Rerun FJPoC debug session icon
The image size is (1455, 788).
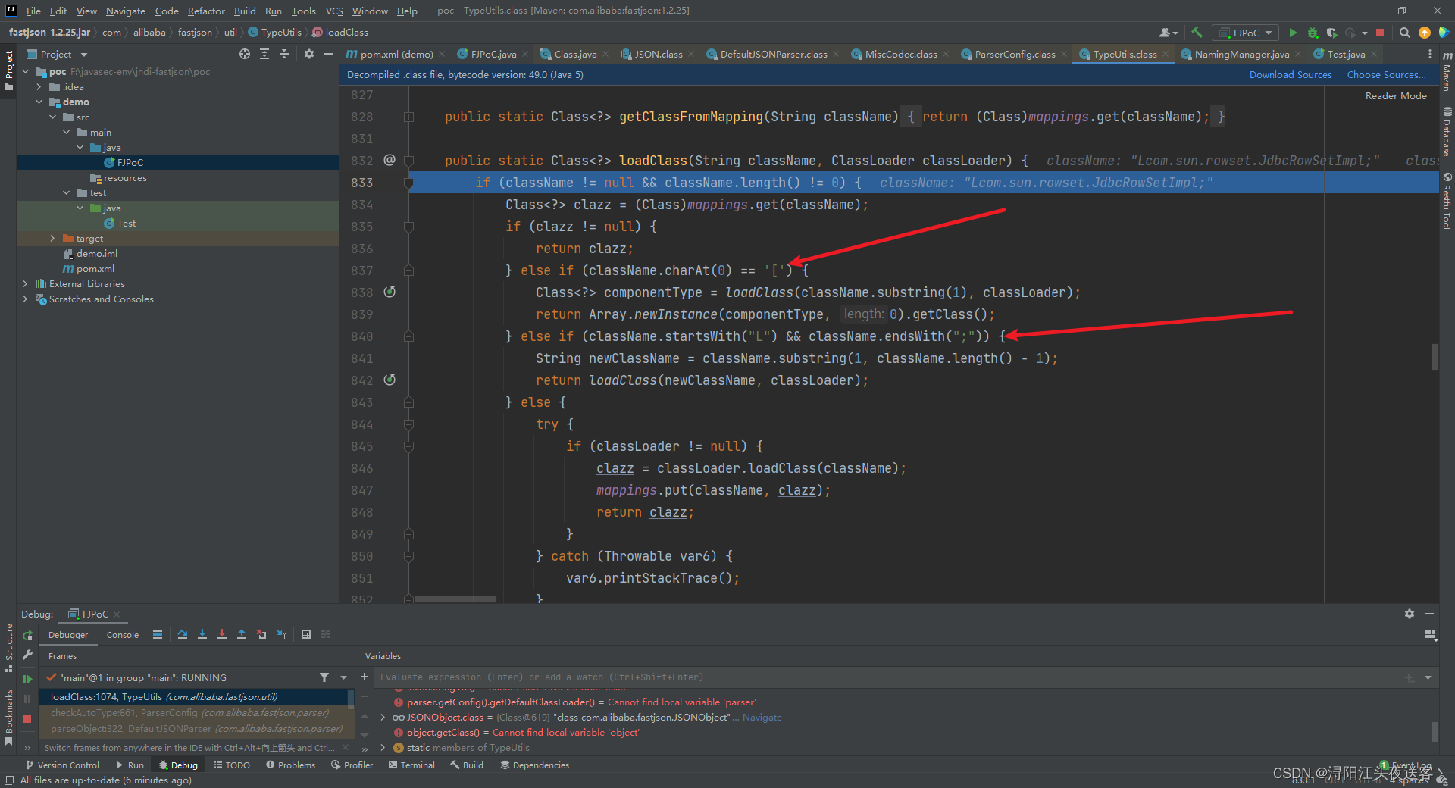[27, 635]
